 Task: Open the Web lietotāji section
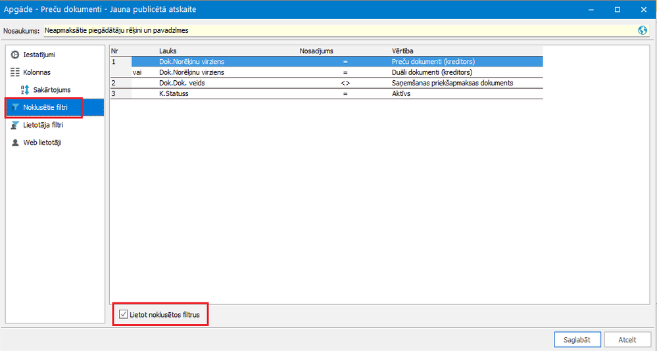[x=55, y=143]
